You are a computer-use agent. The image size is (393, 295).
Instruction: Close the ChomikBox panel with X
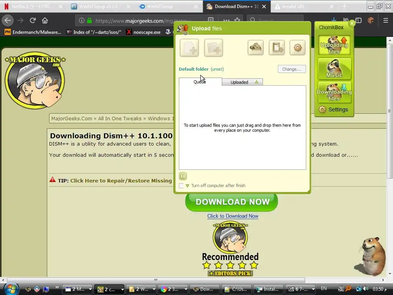pos(352,23)
